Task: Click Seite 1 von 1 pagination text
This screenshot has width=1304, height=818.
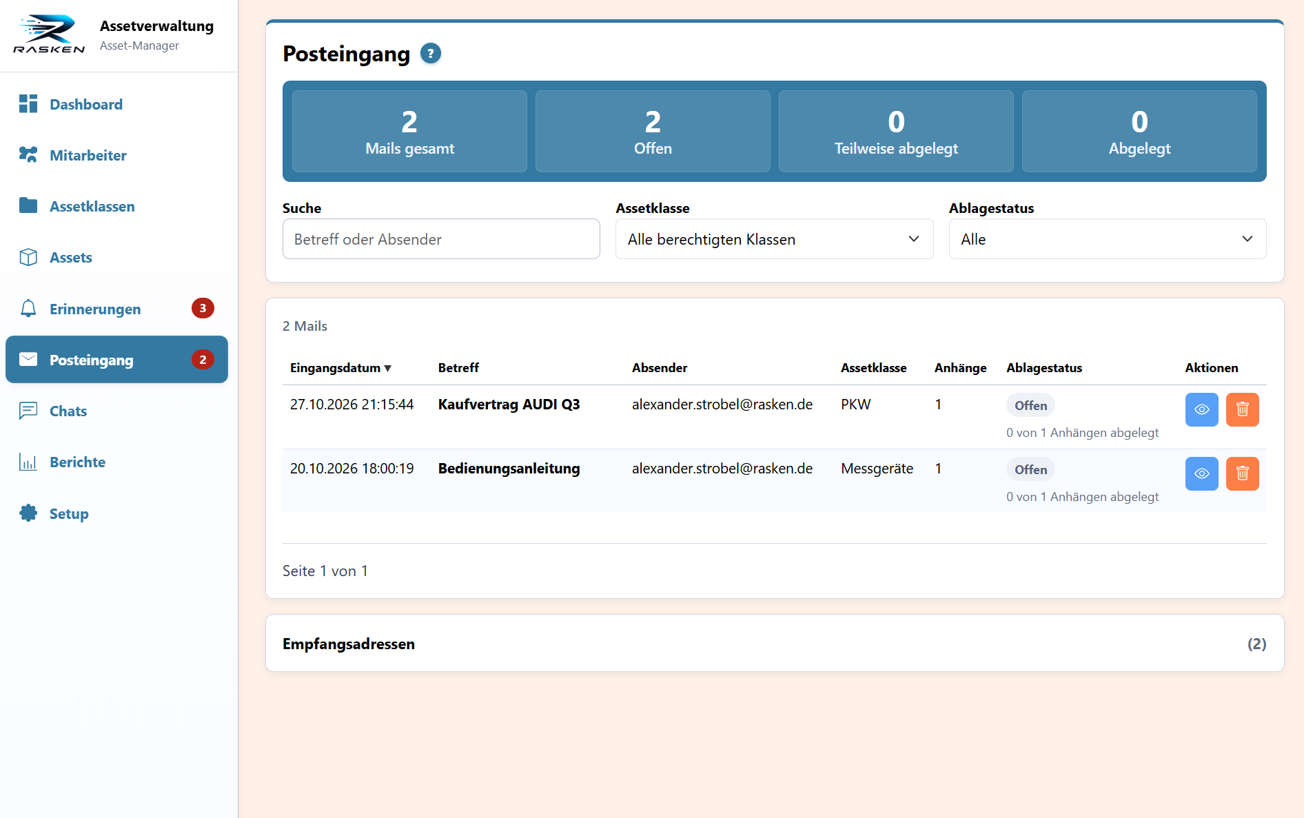Action: point(325,571)
